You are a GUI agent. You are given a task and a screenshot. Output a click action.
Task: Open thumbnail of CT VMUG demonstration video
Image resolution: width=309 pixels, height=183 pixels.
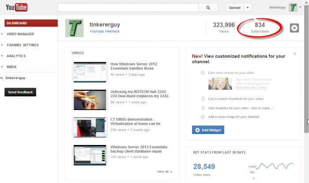click(x=90, y=127)
